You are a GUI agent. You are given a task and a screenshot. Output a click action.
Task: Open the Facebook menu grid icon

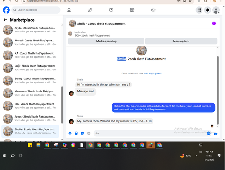[x=199, y=10]
